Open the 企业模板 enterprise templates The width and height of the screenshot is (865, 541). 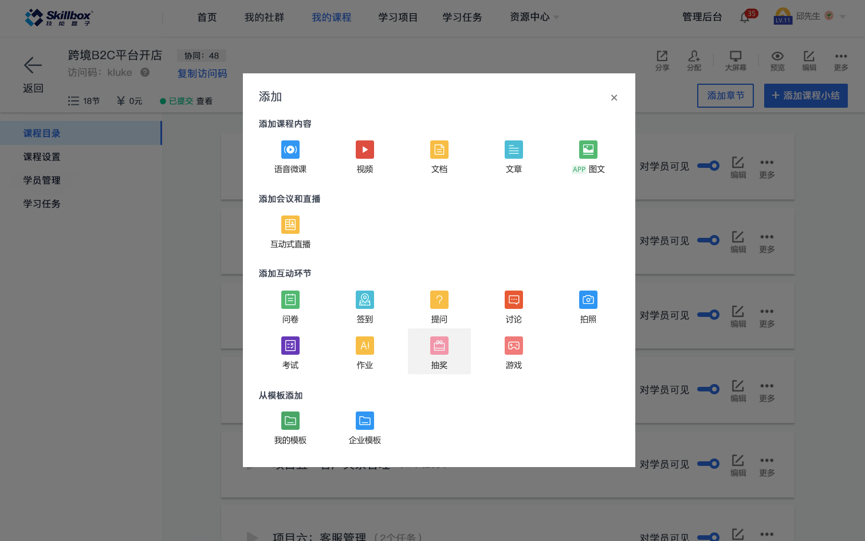coord(365,421)
